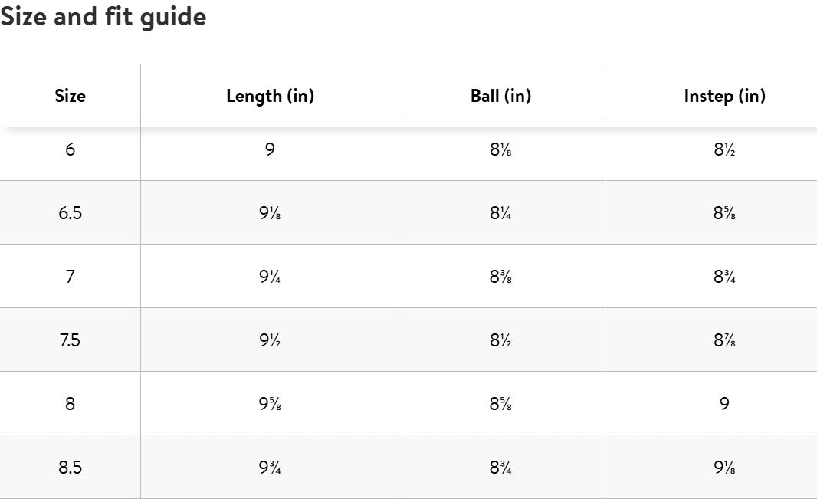Image resolution: width=817 pixels, height=499 pixels.
Task: Click the ball value for size 8
Action: click(500, 404)
